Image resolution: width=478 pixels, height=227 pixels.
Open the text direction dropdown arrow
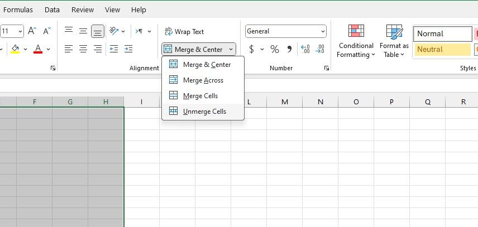[x=150, y=31]
